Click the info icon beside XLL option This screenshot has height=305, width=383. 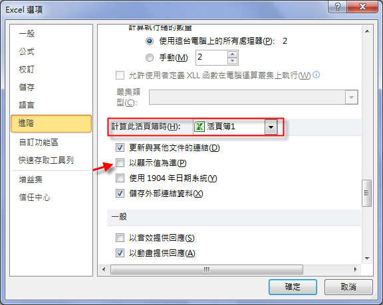tap(316, 74)
